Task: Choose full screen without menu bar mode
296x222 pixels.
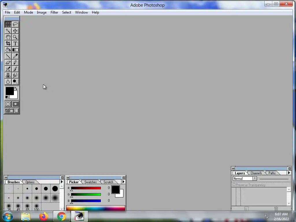Action: [x=16, y=111]
